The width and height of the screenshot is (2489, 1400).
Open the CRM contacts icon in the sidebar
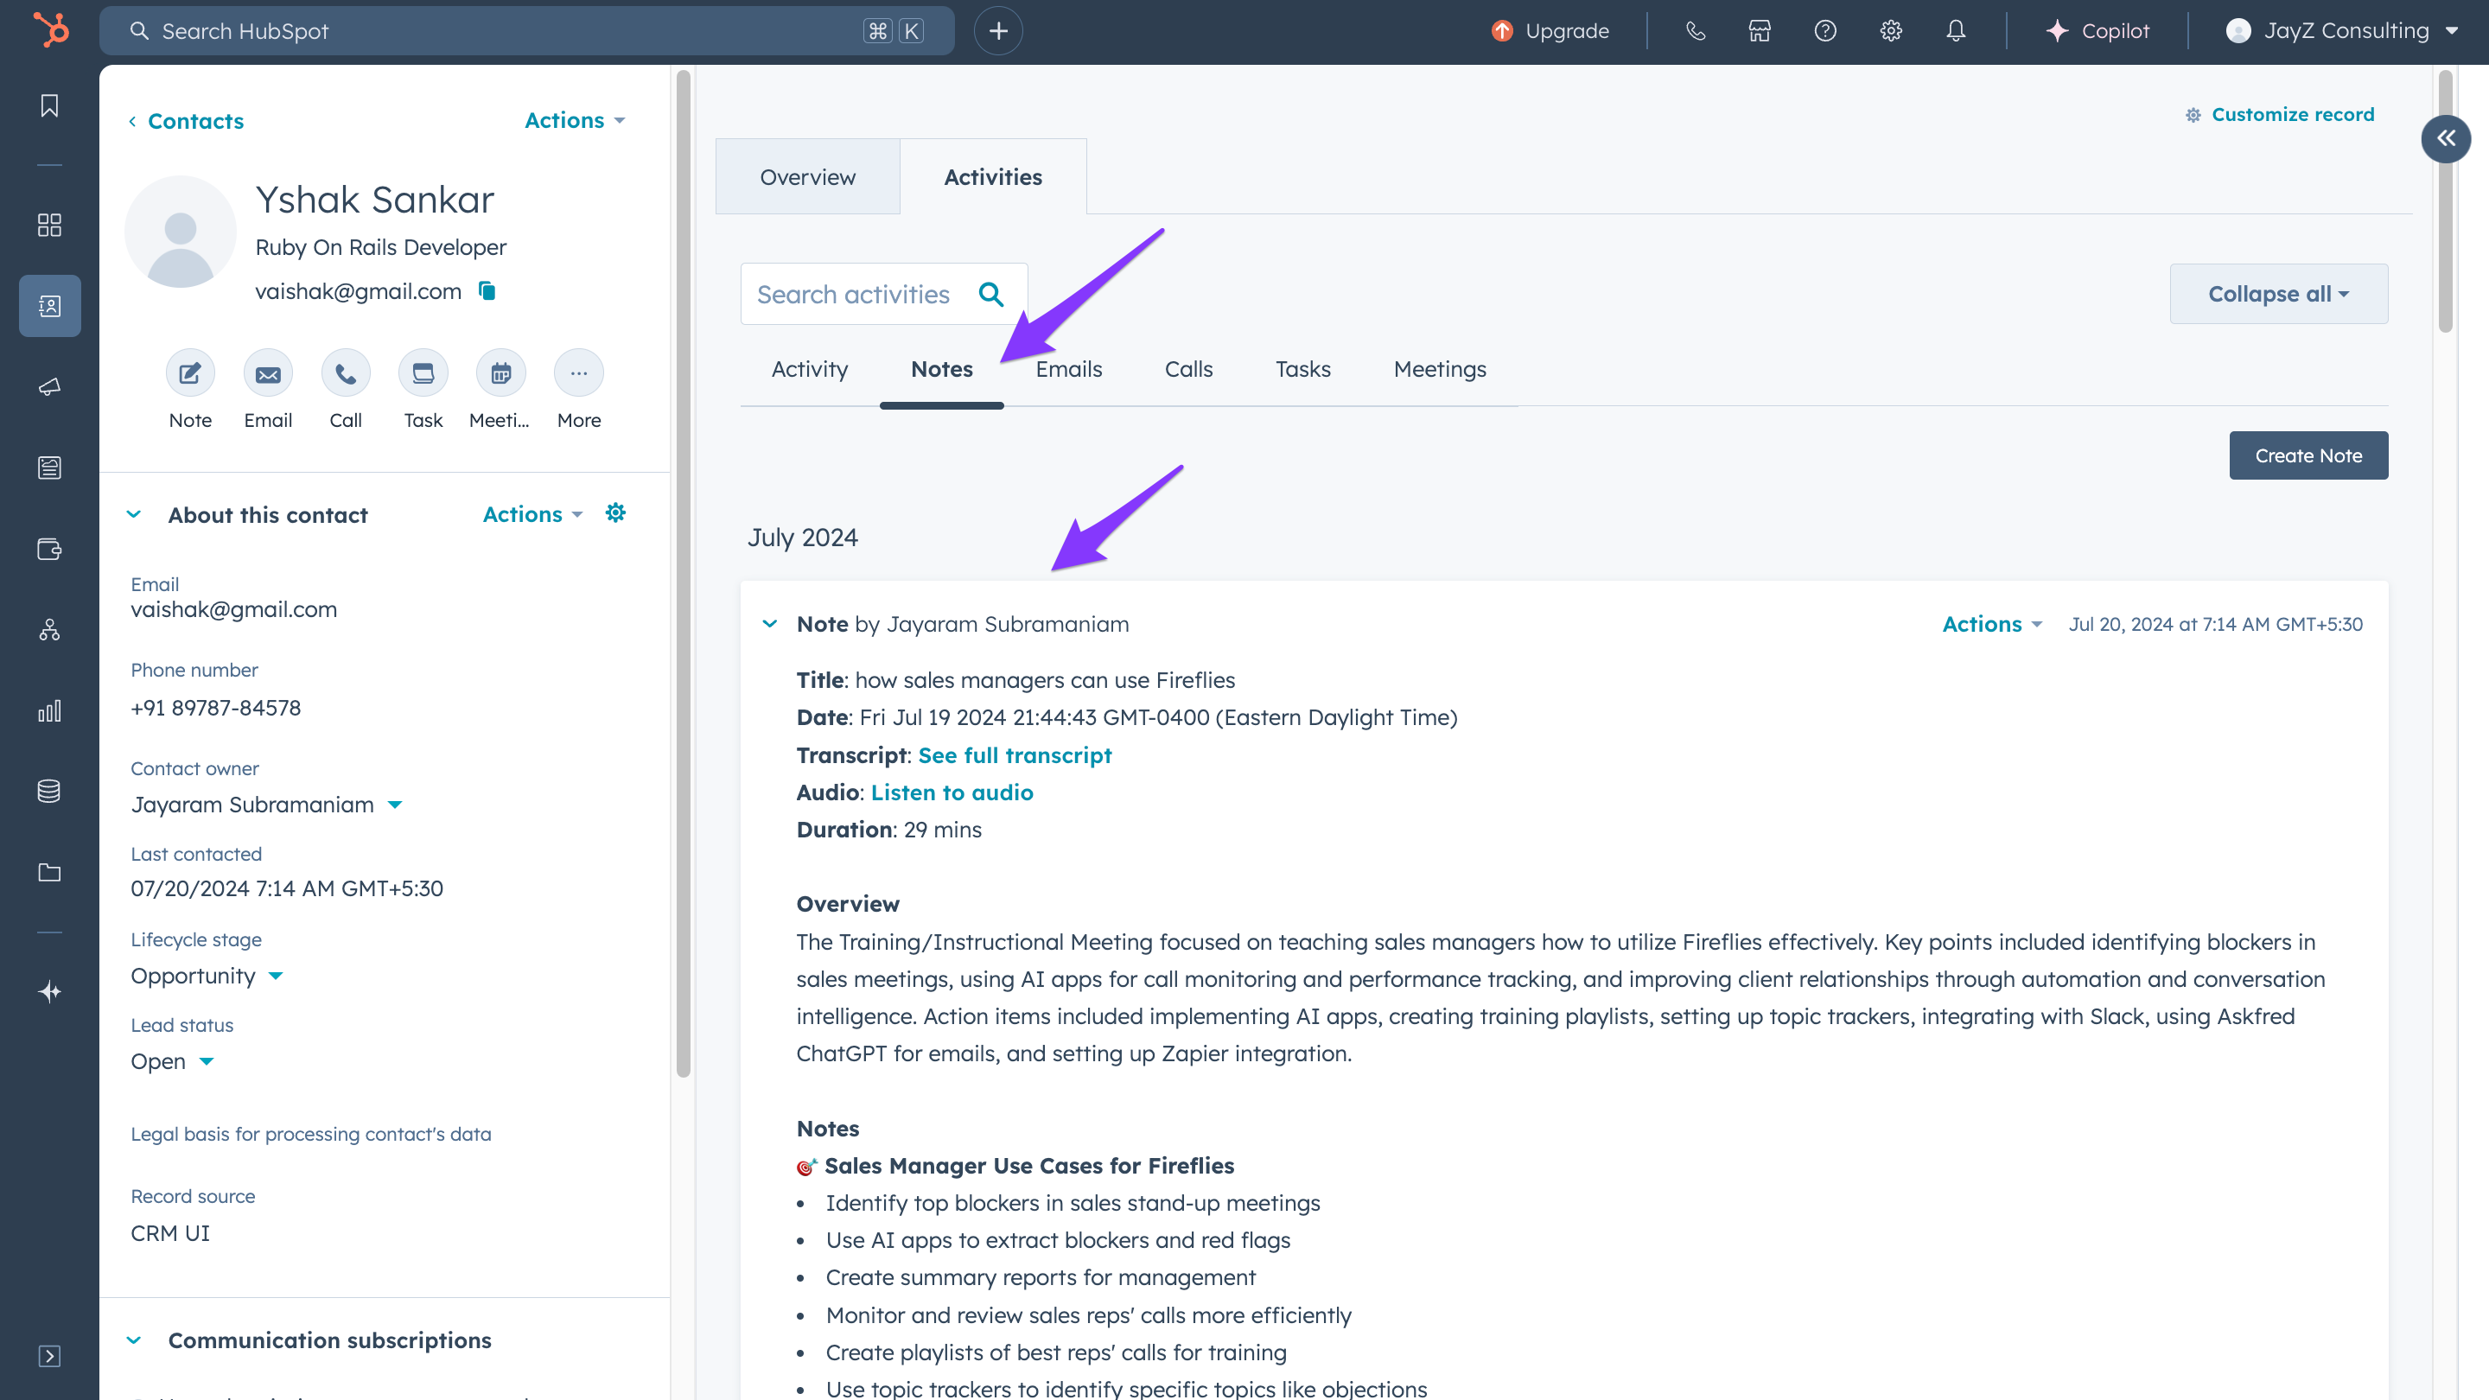click(x=49, y=306)
